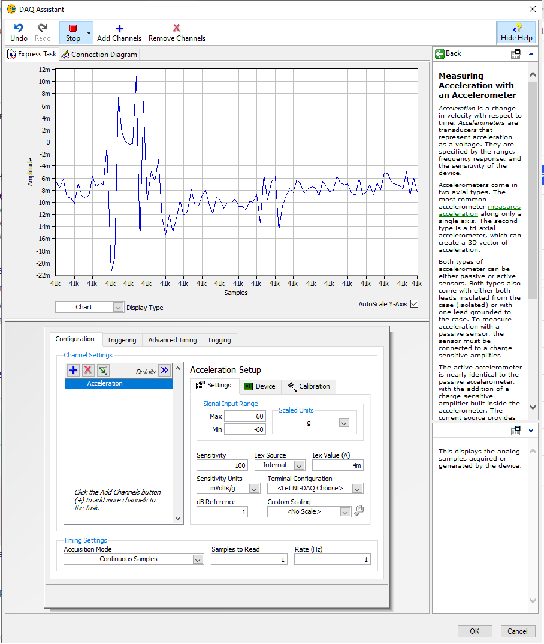The image size is (544, 644).
Task: Click the Sensitivity value field
Action: pos(222,465)
